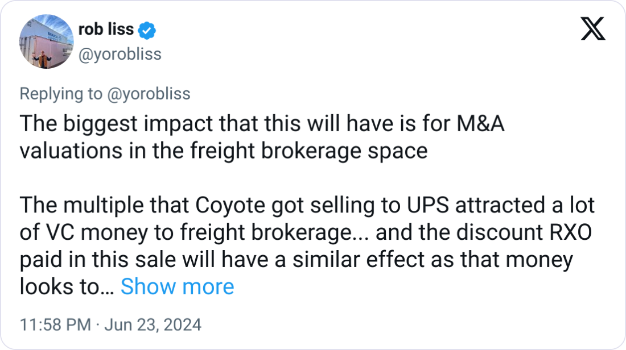
Task: Click the blue verified badge
Action: pos(147,31)
